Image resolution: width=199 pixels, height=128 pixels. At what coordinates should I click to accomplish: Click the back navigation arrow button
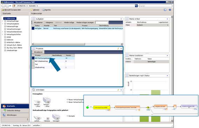[3, 6]
